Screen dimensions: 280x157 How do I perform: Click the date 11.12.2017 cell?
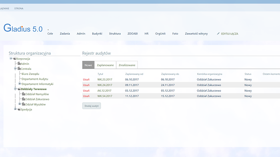(x=132, y=96)
